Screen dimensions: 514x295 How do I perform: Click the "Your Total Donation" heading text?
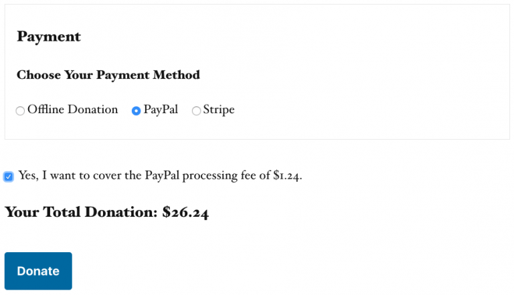(80, 213)
